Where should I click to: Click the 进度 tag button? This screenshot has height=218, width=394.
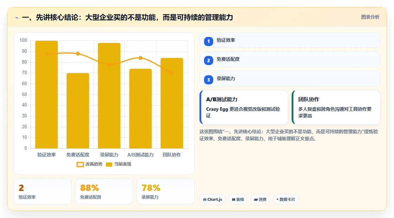260,199
